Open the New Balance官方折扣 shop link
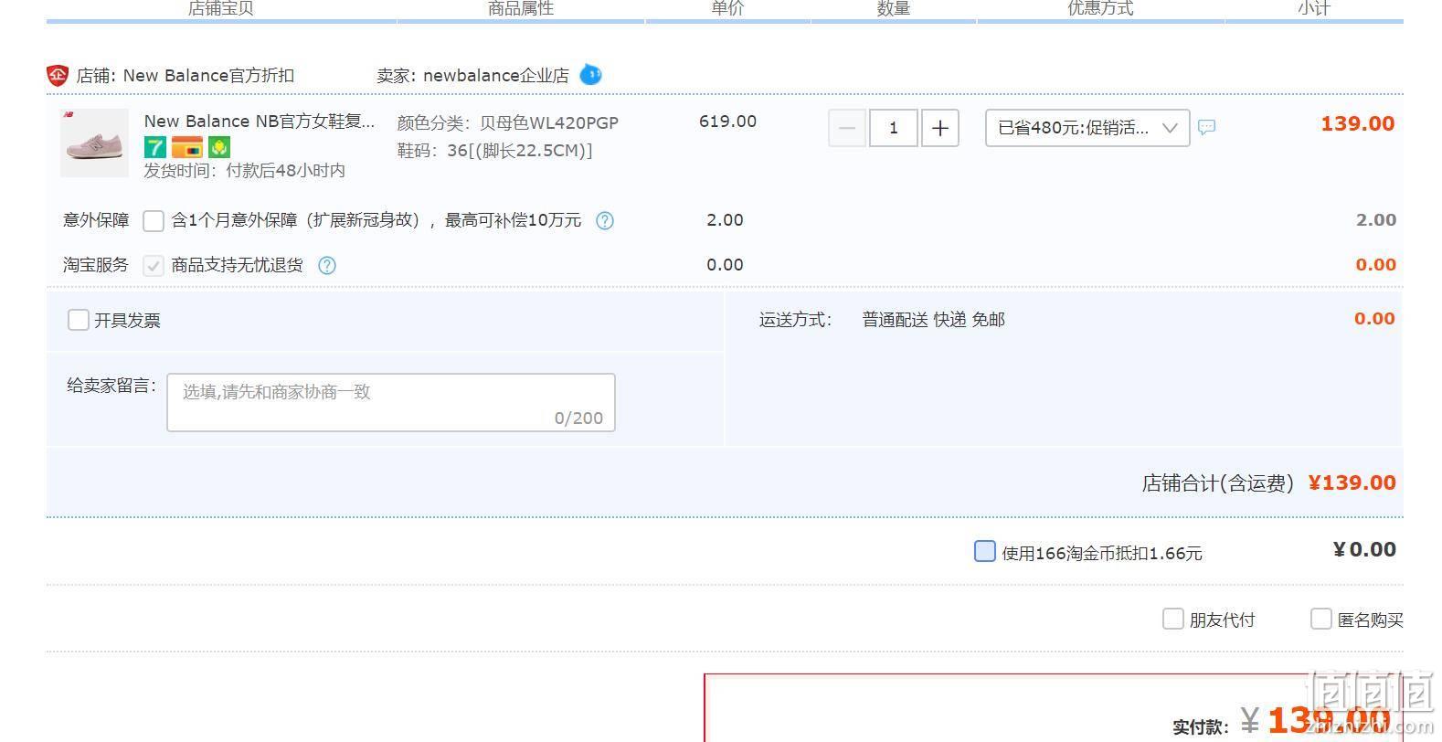The width and height of the screenshot is (1442, 742). [208, 75]
